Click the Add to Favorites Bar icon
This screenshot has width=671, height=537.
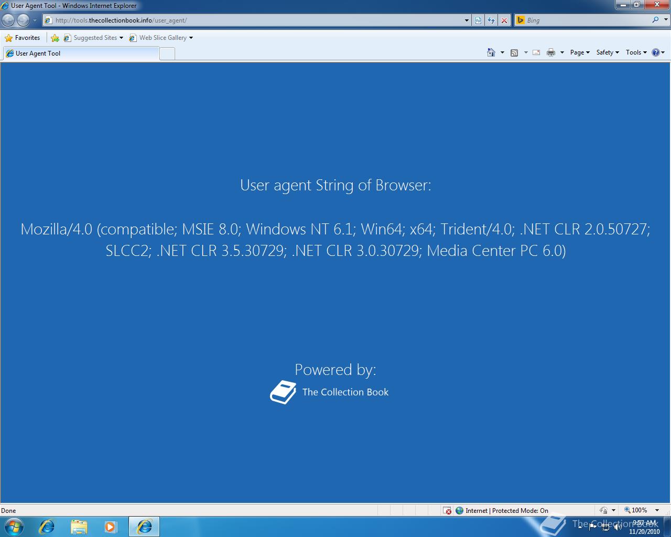tap(55, 38)
